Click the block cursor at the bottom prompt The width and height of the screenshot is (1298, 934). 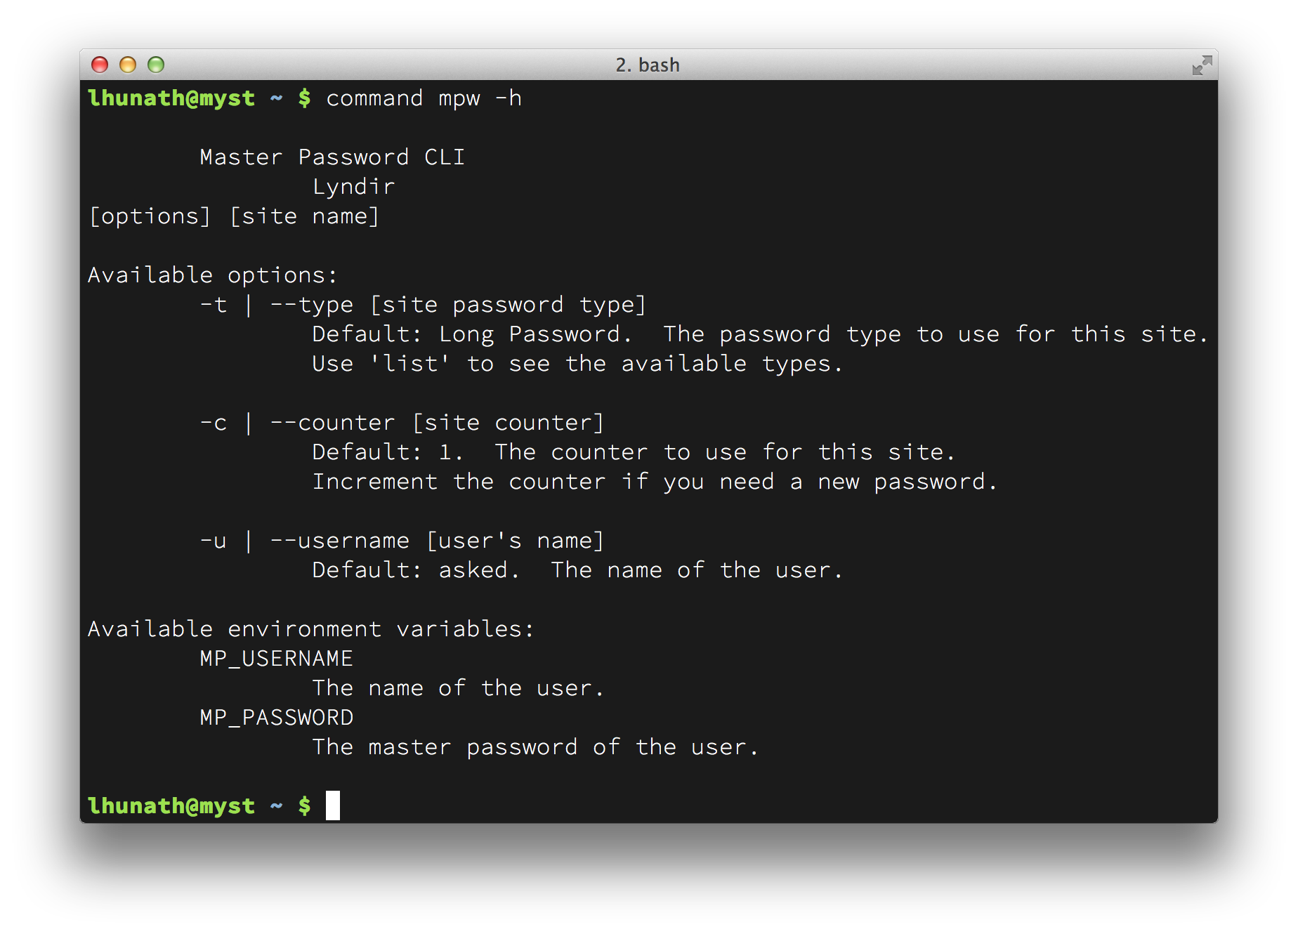tap(333, 805)
